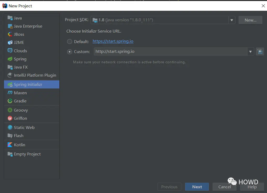Select the Flash text label
267x193 pixels.
point(19,135)
